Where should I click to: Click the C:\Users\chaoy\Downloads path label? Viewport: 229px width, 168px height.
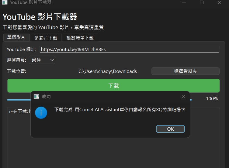(108, 71)
